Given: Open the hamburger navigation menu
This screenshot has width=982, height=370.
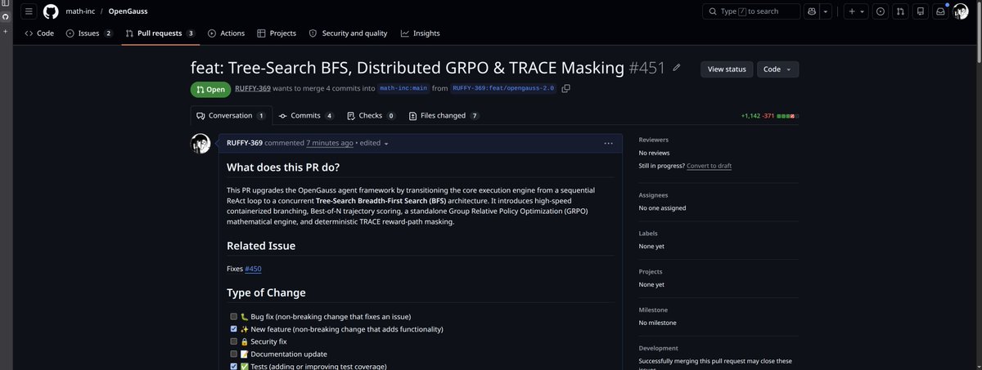Looking at the screenshot, I should 29,11.
